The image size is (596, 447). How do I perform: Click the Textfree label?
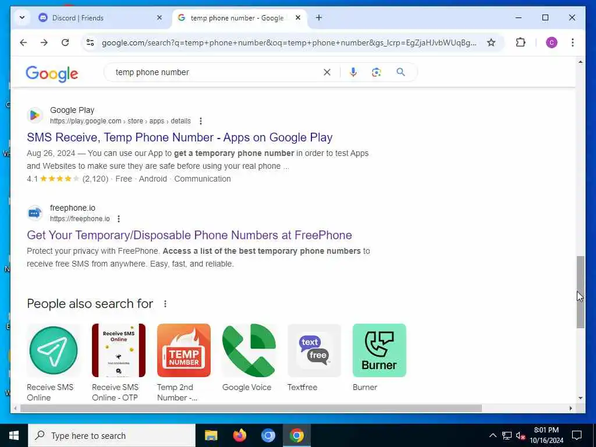302,387
